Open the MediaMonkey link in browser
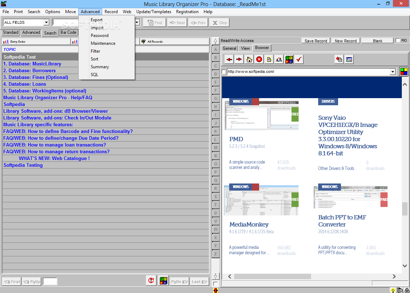This screenshot has width=410, height=293. 249,224
